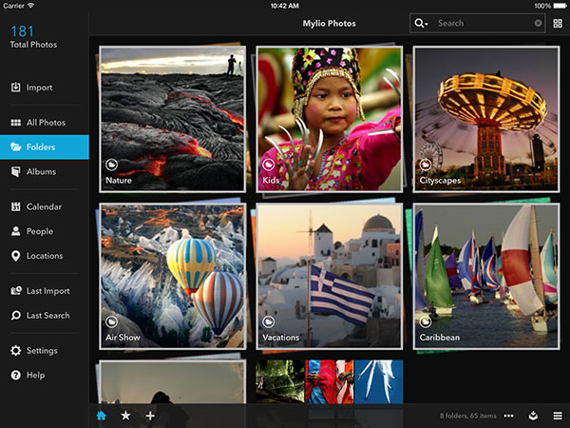Click the Folders open-folder icon
Image resolution: width=570 pixels, height=428 pixels.
[x=15, y=147]
